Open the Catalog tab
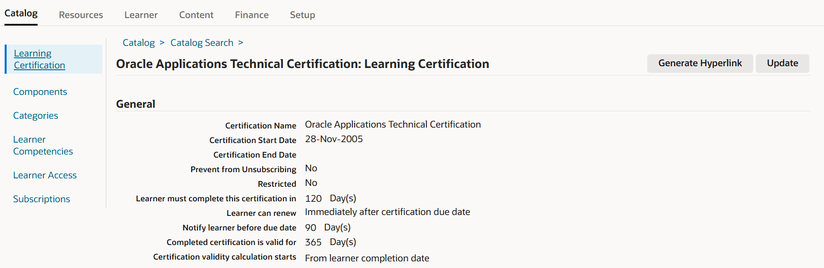 (x=21, y=13)
